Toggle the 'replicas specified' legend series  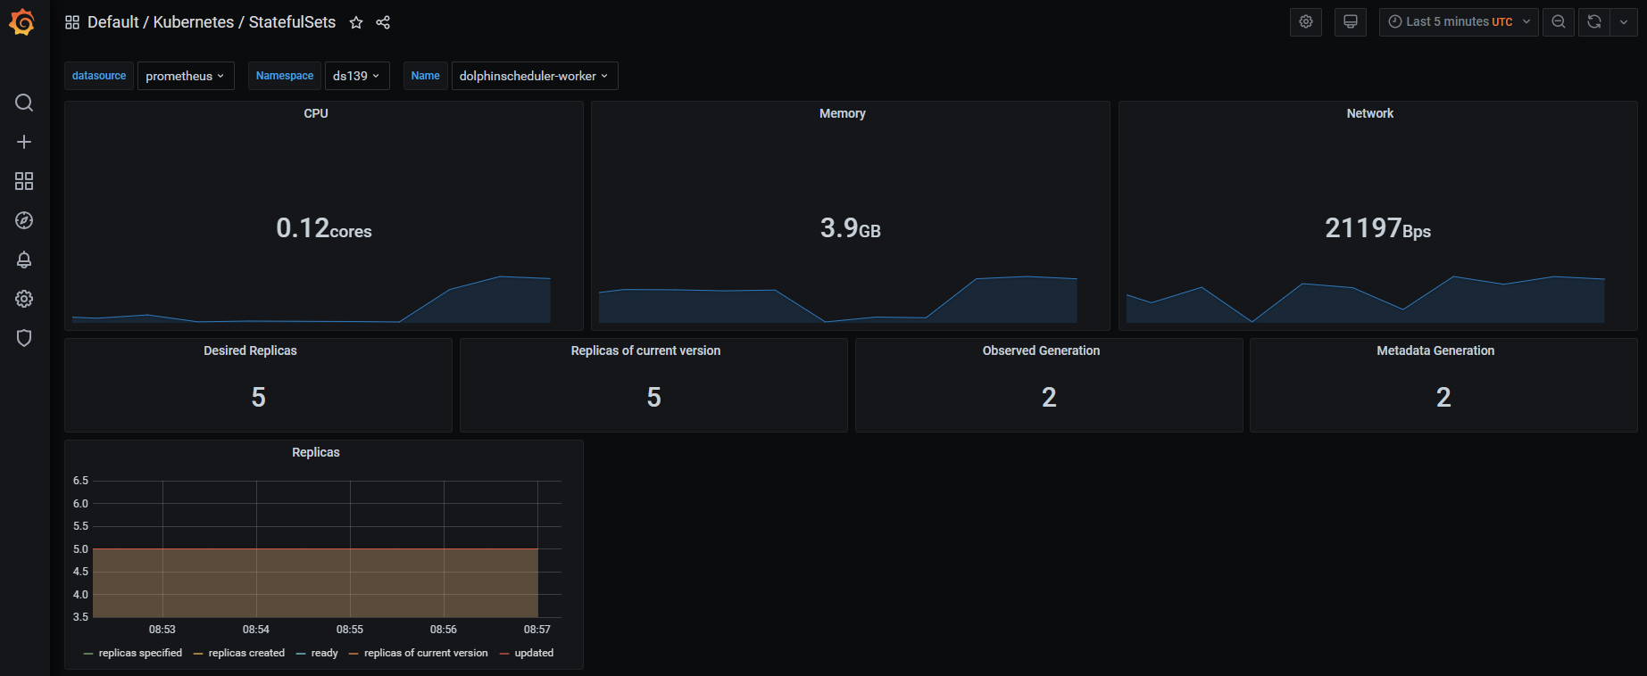click(139, 653)
